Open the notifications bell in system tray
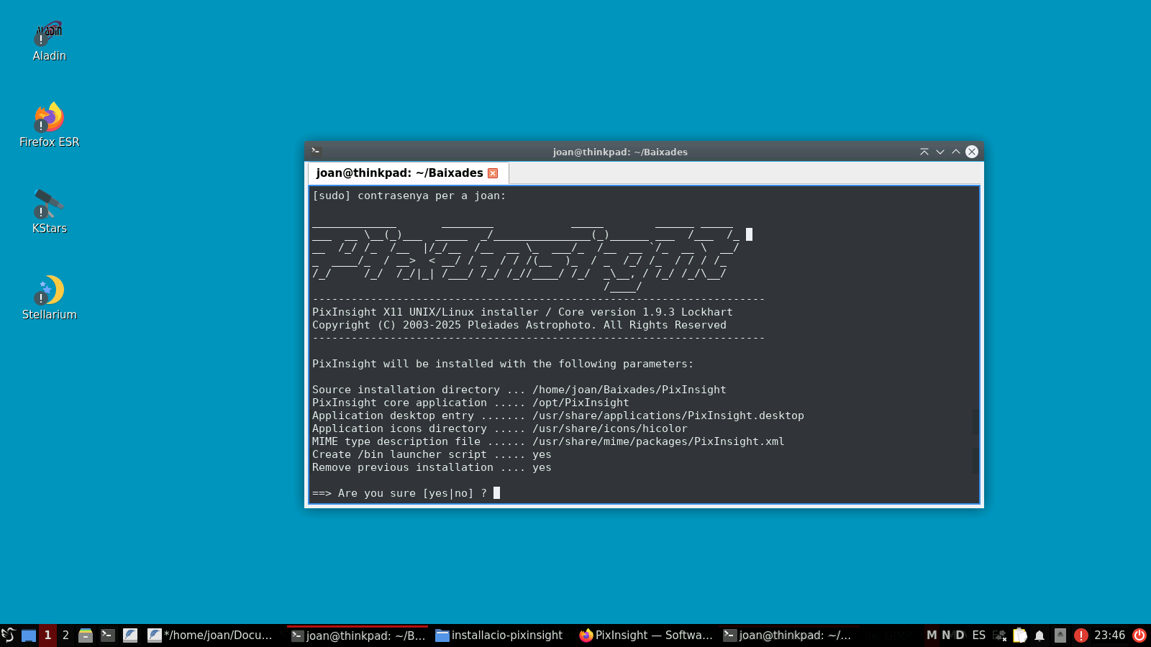The image size is (1151, 647). tap(1039, 635)
